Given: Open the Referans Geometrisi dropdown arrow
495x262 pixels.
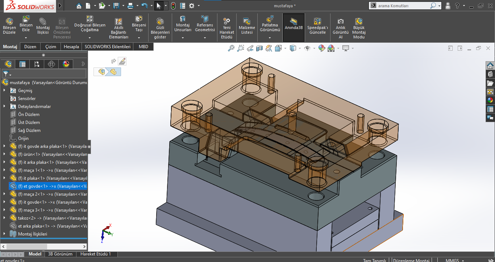Looking at the screenshot, I should [x=205, y=37].
